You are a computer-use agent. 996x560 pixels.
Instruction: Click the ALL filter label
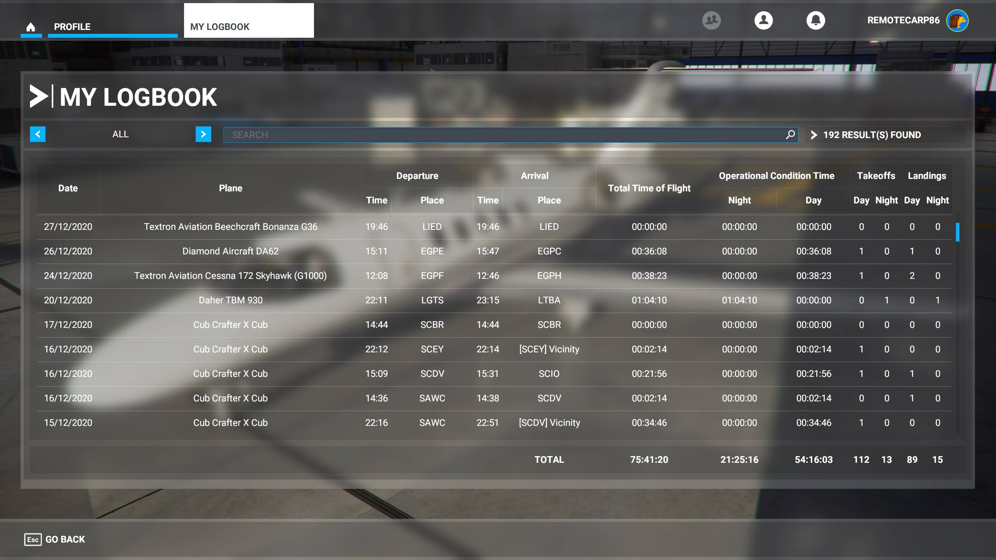tap(120, 134)
